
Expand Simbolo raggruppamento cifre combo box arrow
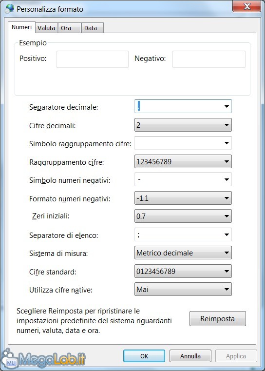pos(227,143)
